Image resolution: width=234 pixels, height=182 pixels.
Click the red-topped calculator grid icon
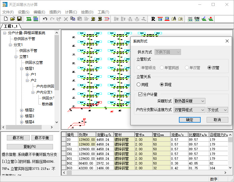click(160, 19)
